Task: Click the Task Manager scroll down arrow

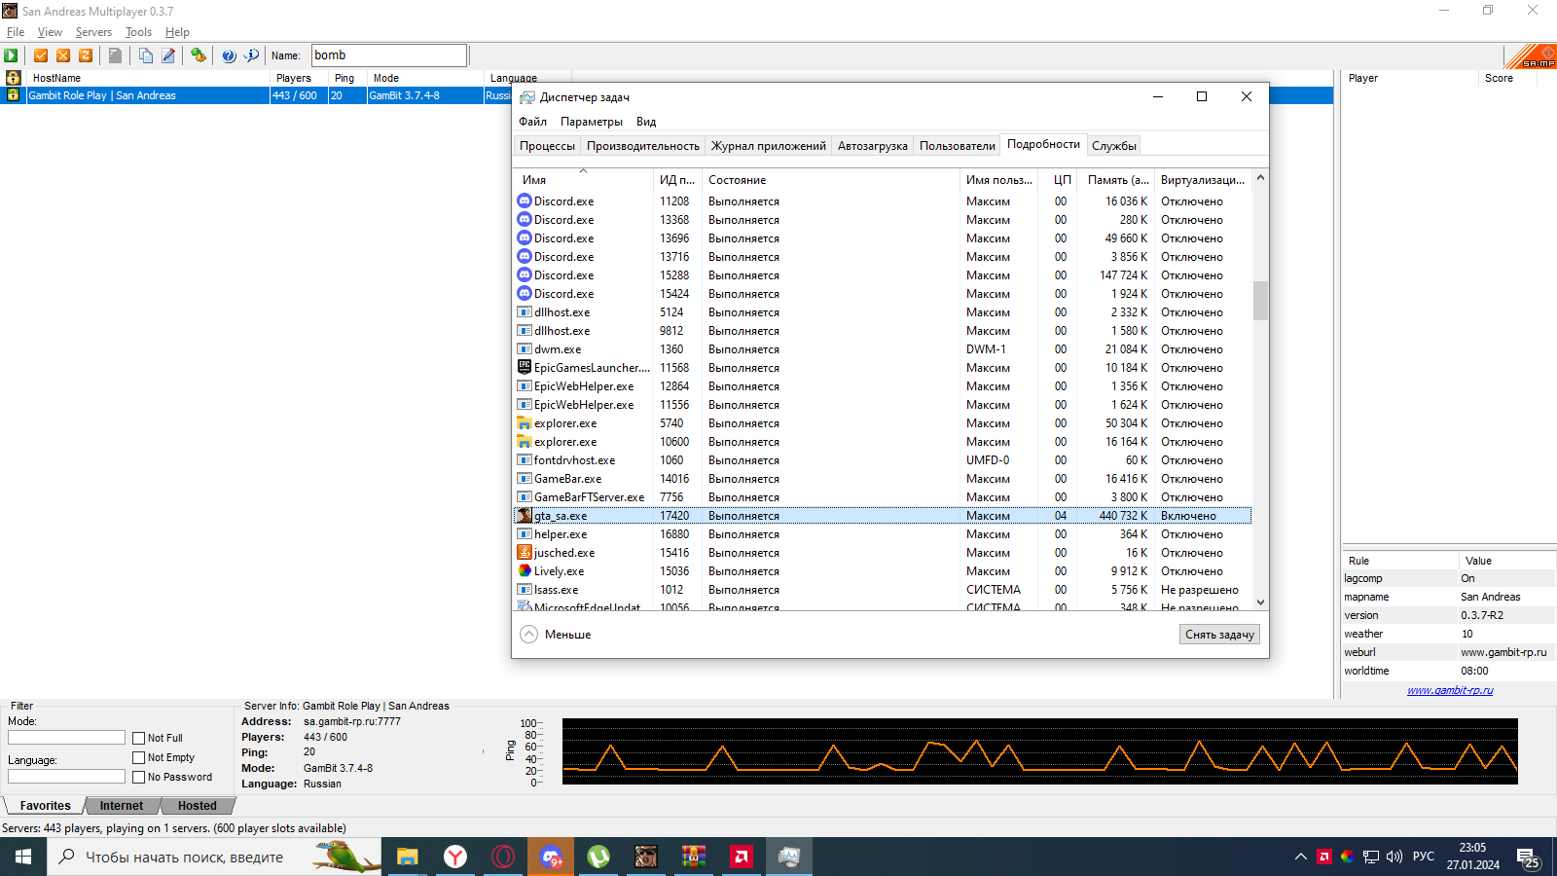Action: (1260, 602)
